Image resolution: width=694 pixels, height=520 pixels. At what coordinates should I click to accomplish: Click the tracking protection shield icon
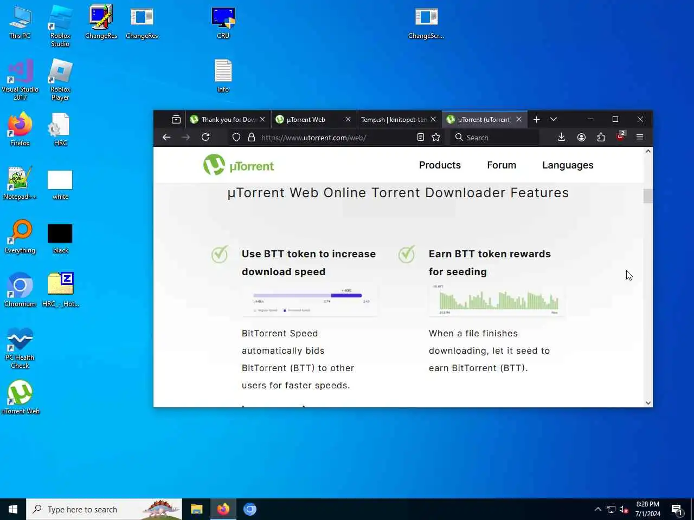[236, 138]
